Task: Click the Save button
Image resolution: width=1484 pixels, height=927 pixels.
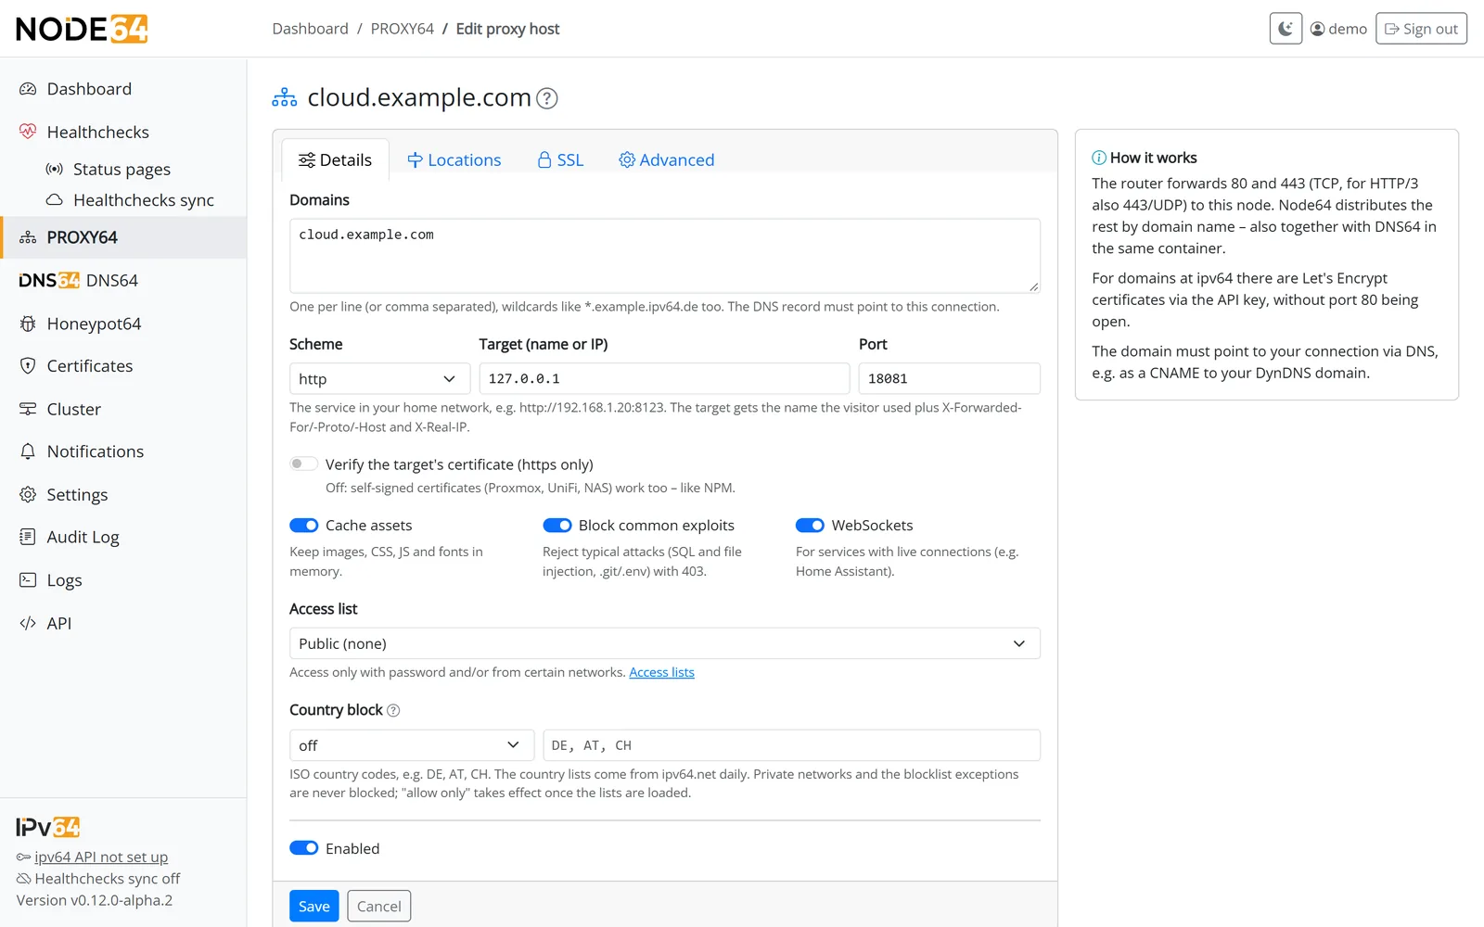Action: (313, 907)
